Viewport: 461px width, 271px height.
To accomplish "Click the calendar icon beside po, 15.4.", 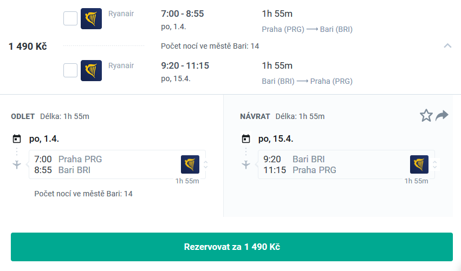I will 246,138.
